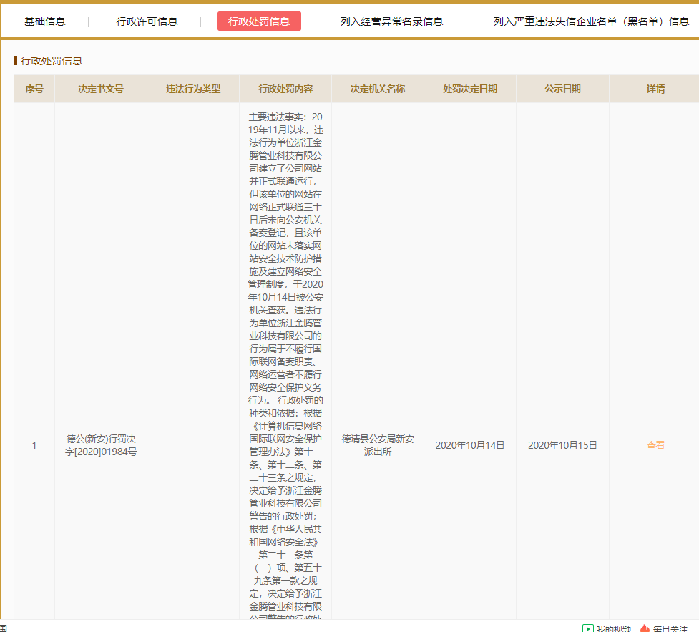This screenshot has height=632, width=699.
Task: Click document number 德公(新安)行罚决字[2020]01984号
Action: (x=101, y=445)
